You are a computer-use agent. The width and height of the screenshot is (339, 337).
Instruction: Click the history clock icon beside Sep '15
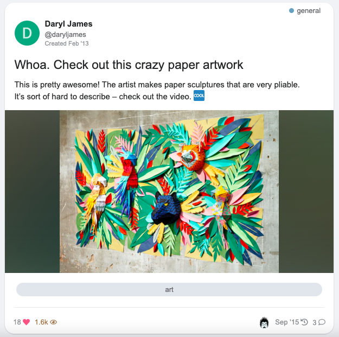pyautogui.click(x=304, y=322)
